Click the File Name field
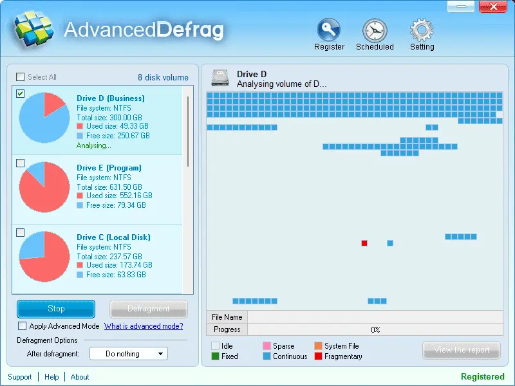The height and width of the screenshot is (386, 515). (375, 317)
